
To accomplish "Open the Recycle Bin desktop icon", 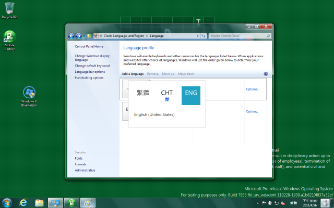I will 9,10.
